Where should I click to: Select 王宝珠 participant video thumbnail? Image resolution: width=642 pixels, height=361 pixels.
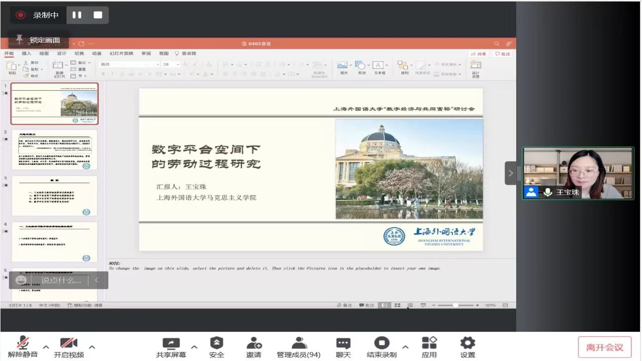tap(578, 173)
